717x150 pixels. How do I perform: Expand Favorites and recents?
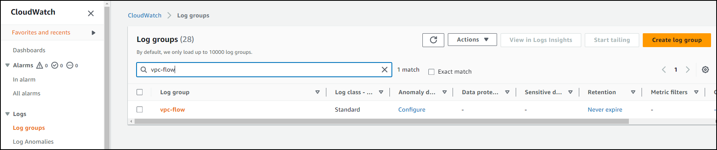pyautogui.click(x=93, y=32)
